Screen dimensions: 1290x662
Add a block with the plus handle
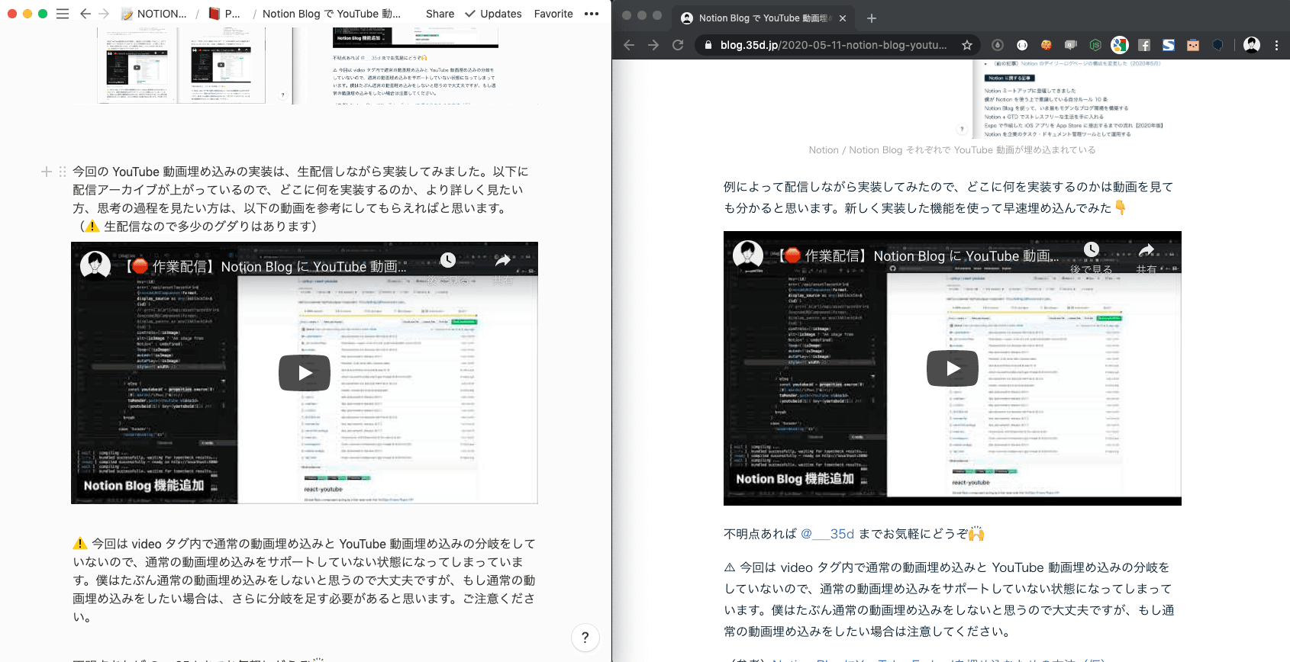coord(47,172)
